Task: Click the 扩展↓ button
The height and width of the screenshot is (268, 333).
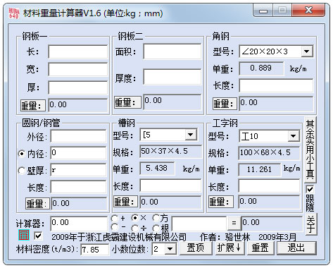Action: 230,248
